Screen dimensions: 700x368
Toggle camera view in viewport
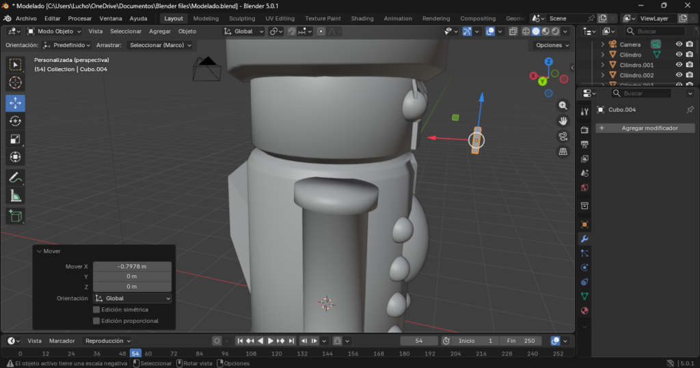(x=563, y=136)
